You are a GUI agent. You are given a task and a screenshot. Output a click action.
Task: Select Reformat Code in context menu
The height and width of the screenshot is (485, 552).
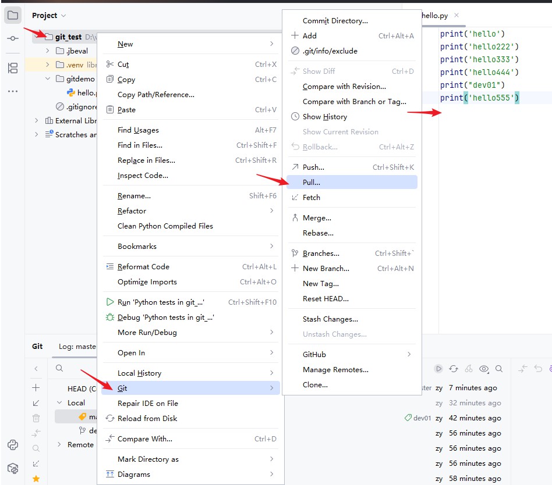(190, 266)
